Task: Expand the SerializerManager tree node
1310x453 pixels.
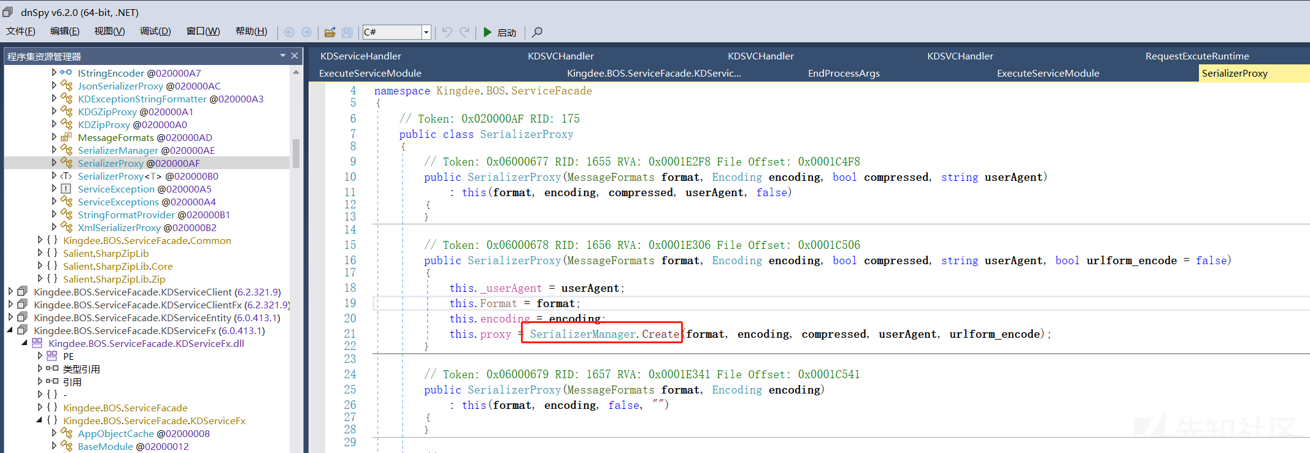Action: pyautogui.click(x=54, y=150)
